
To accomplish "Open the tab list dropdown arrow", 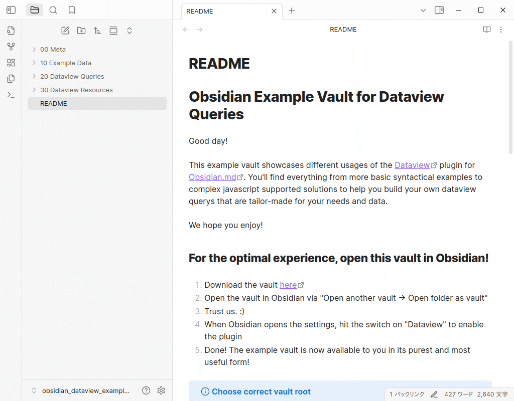I will click(423, 10).
